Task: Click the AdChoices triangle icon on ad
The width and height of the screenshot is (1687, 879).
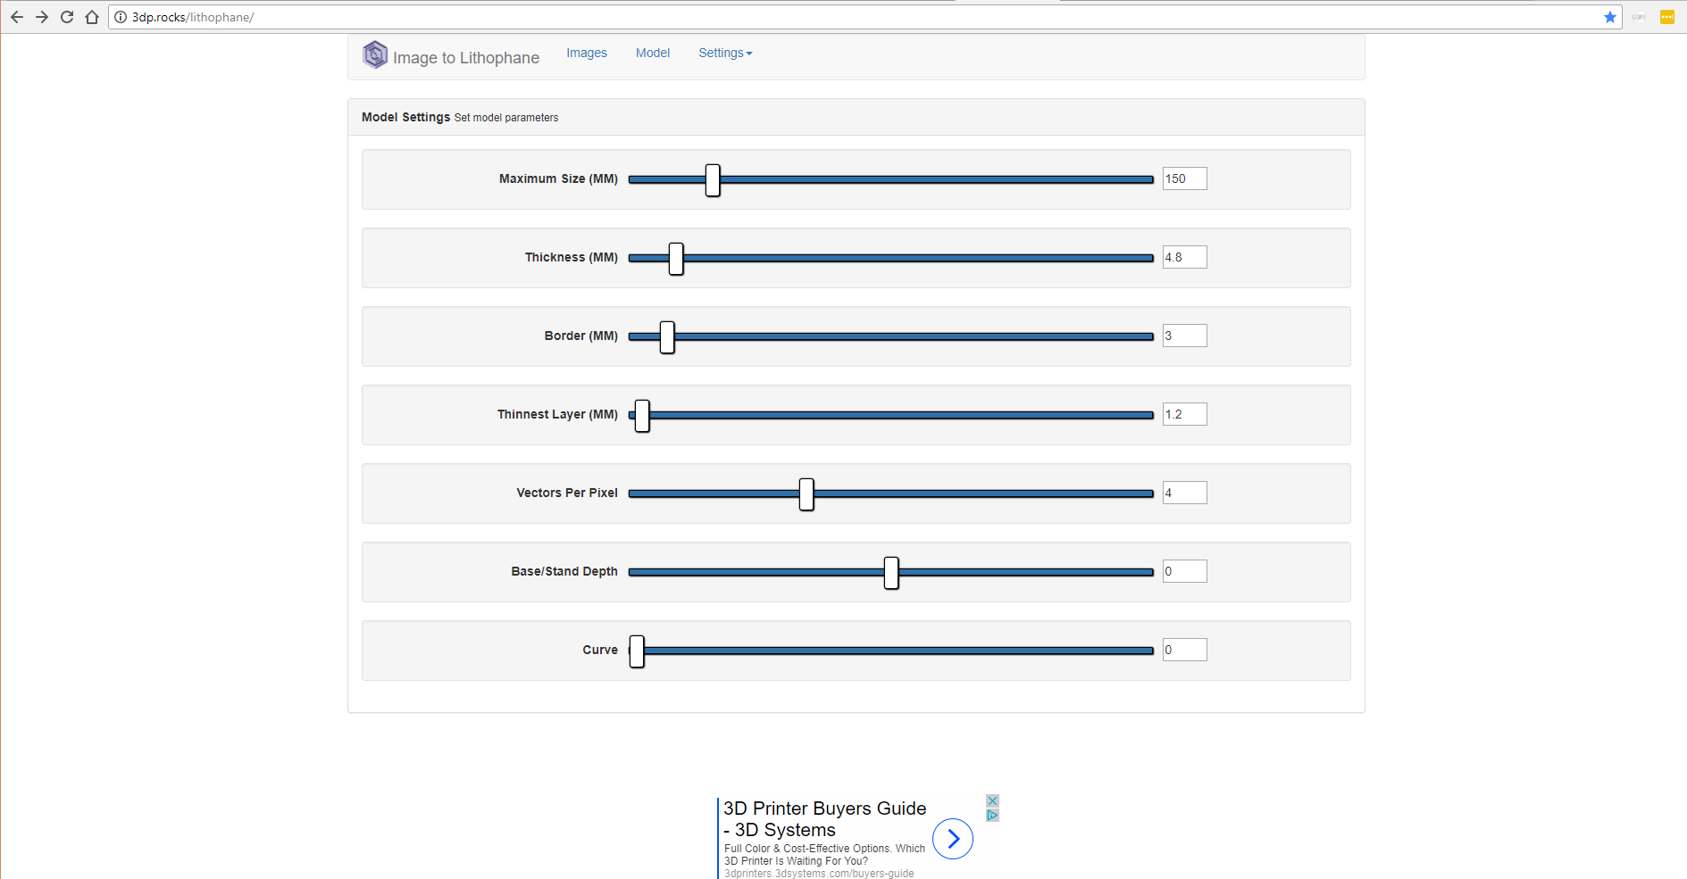Action: (992, 815)
